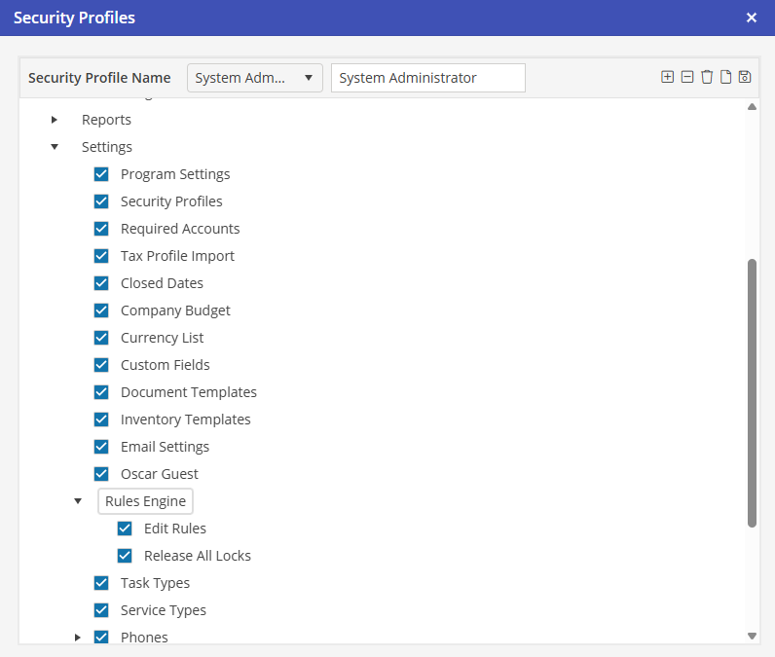
Task: Toggle the Closed Dates checkbox
Action: [x=101, y=283]
